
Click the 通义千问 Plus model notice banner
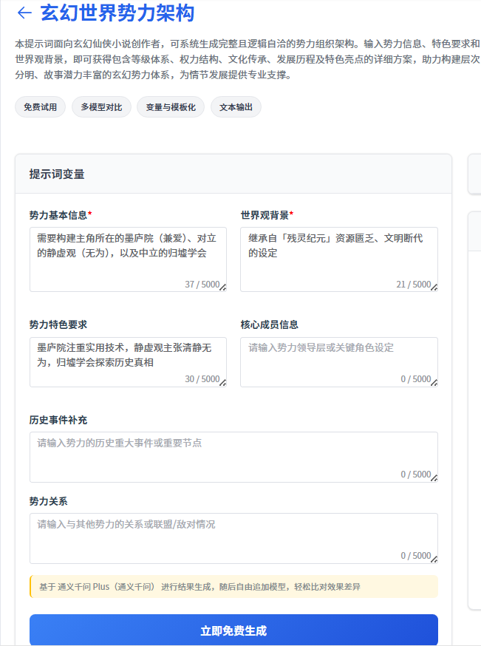(233, 587)
